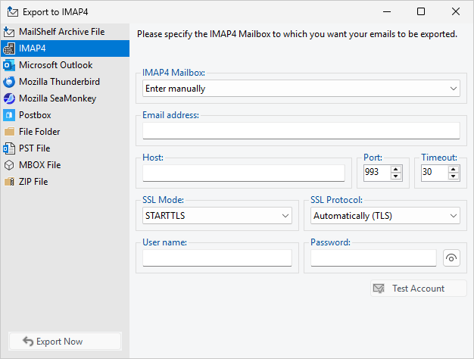Toggle password visibility with the eye button

tap(451, 258)
